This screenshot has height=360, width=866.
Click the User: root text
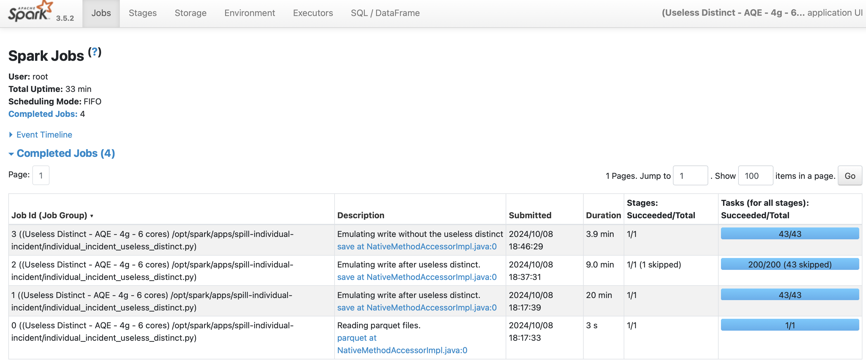[28, 77]
